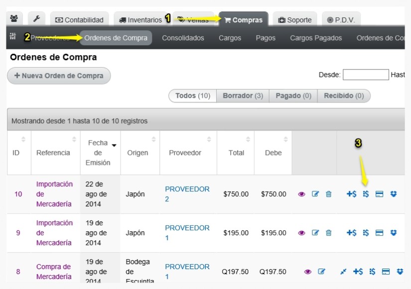
Task: Click the dropbox-style icon for order 9
Action: (394, 233)
